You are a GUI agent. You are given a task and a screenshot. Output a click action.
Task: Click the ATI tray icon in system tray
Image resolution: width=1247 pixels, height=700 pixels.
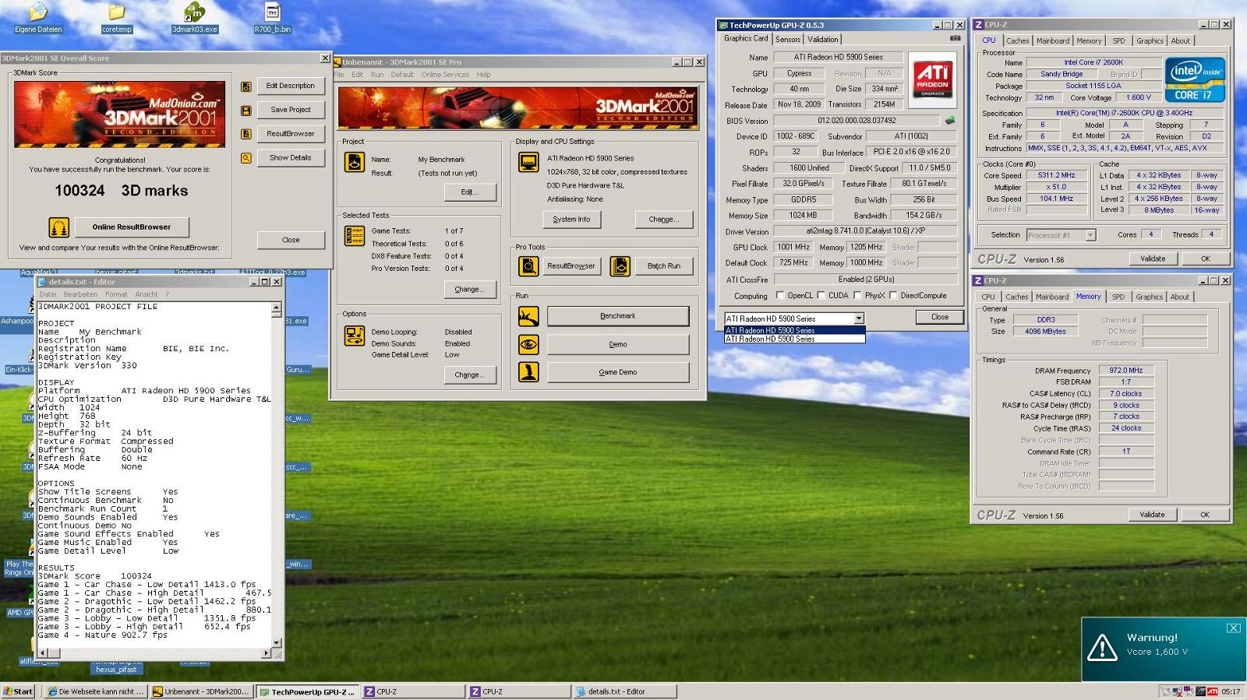(1213, 691)
